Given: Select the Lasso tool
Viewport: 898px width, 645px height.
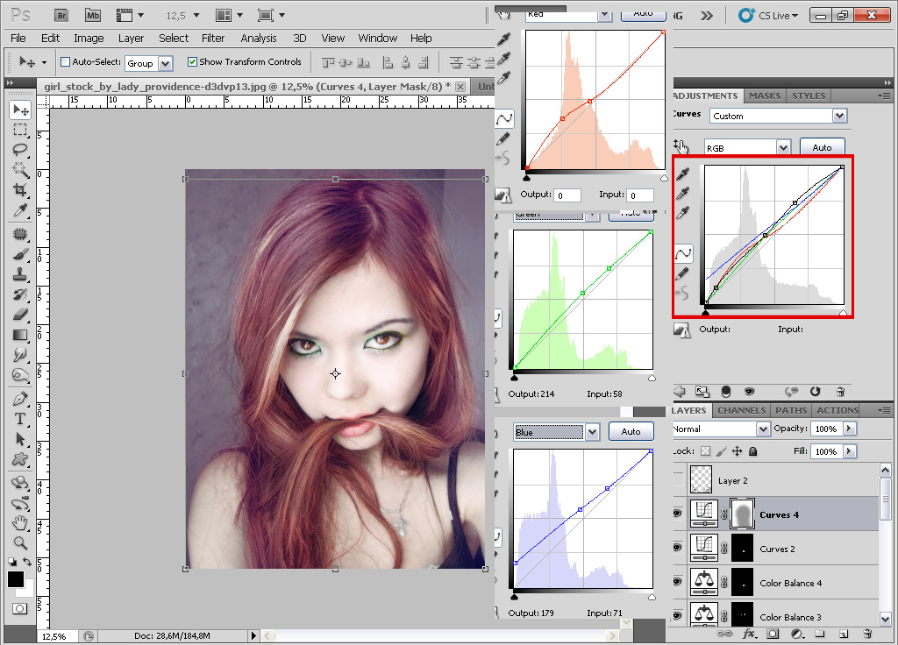Looking at the screenshot, I should point(21,150).
